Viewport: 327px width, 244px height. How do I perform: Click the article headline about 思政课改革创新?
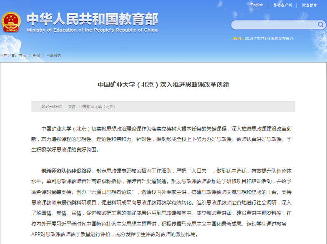tap(163, 84)
